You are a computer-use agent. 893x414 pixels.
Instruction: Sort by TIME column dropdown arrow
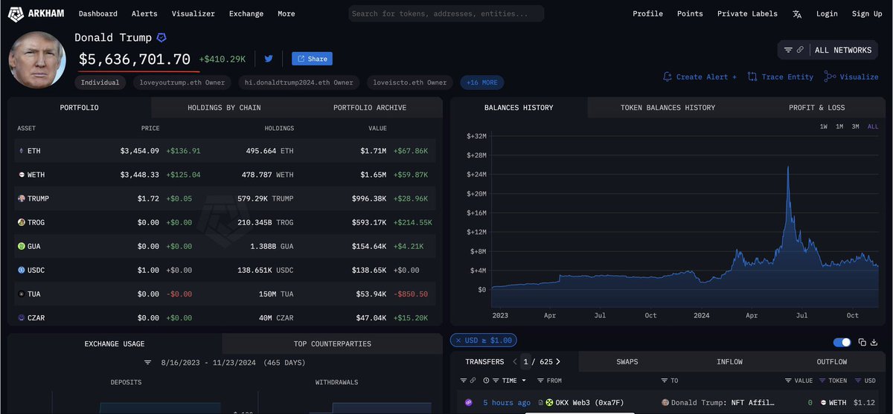click(x=523, y=380)
